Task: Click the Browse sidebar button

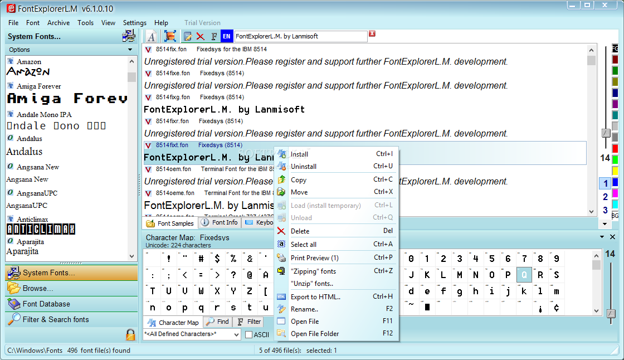Action: coord(71,288)
